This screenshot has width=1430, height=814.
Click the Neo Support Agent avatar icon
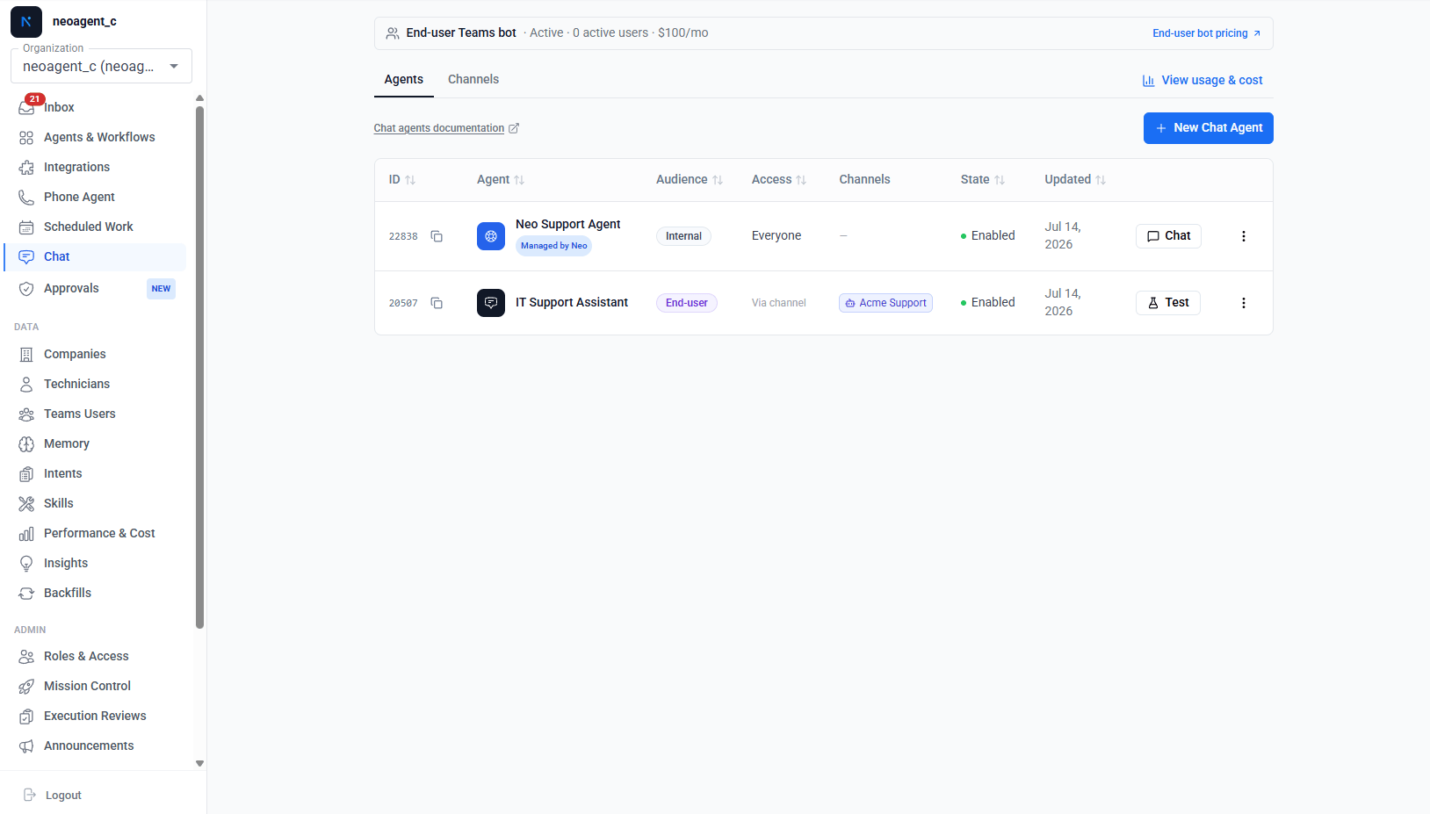491,236
